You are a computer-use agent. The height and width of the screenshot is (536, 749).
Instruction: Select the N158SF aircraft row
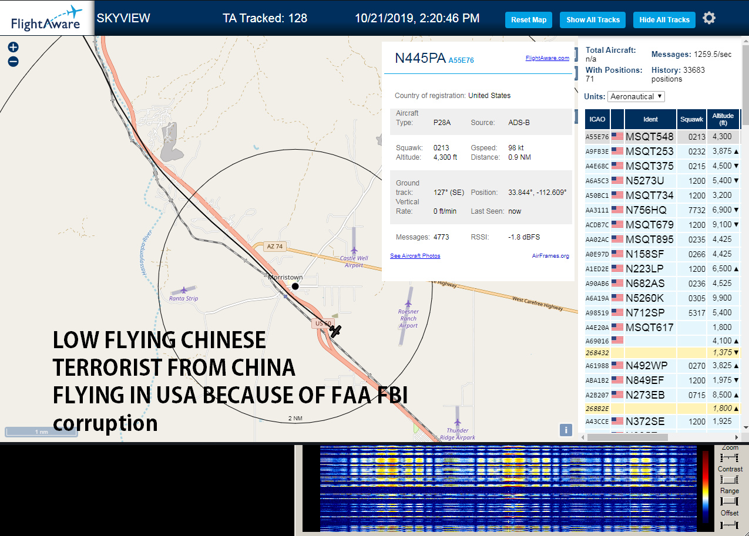663,254
